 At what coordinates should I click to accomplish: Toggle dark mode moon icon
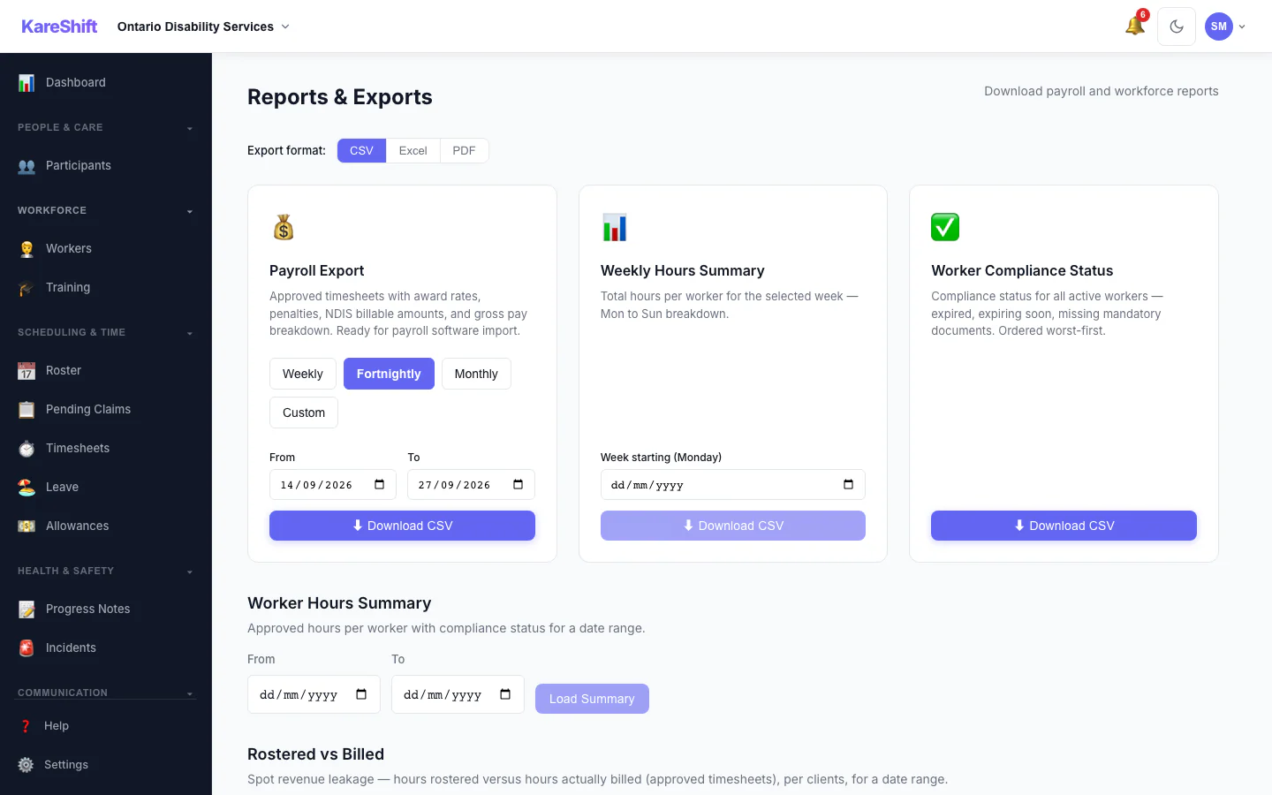click(1177, 26)
